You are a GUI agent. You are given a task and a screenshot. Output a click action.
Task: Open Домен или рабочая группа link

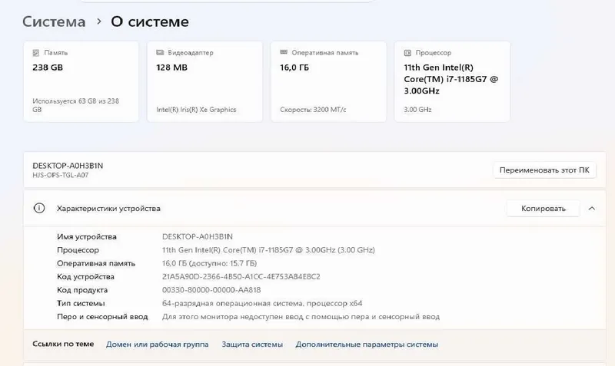tap(158, 345)
